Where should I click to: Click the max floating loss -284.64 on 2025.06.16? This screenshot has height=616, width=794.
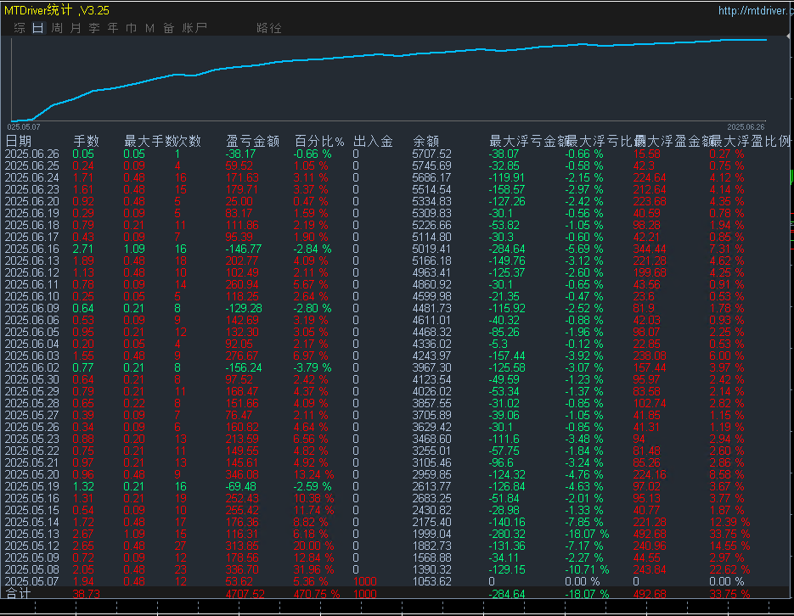click(507, 249)
